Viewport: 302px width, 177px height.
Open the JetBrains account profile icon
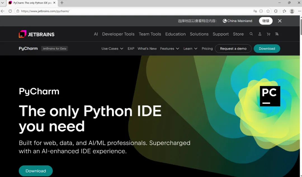click(x=260, y=34)
